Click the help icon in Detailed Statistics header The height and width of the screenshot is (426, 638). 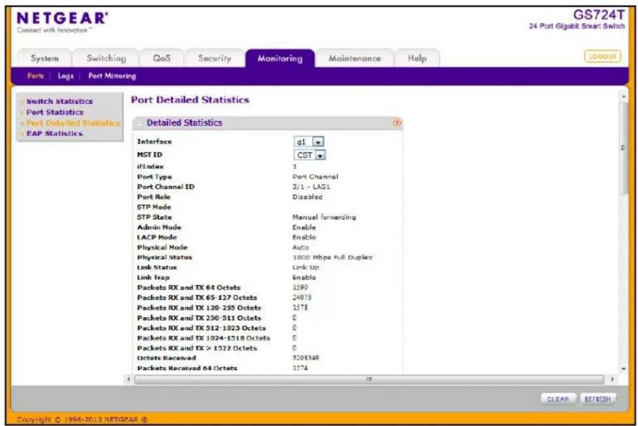[397, 123]
